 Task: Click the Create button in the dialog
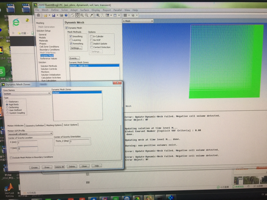click(34, 168)
